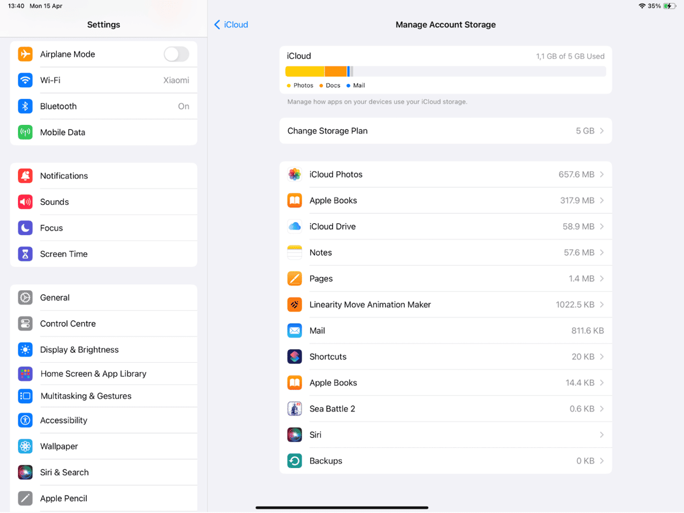Go back to iCloud
The image size is (684, 513).
pyautogui.click(x=231, y=25)
